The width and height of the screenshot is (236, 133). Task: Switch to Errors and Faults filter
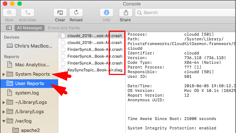click(64, 28)
